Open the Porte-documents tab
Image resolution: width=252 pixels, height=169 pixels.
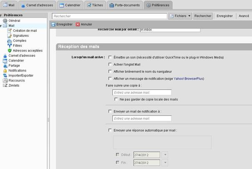coord(124,5)
